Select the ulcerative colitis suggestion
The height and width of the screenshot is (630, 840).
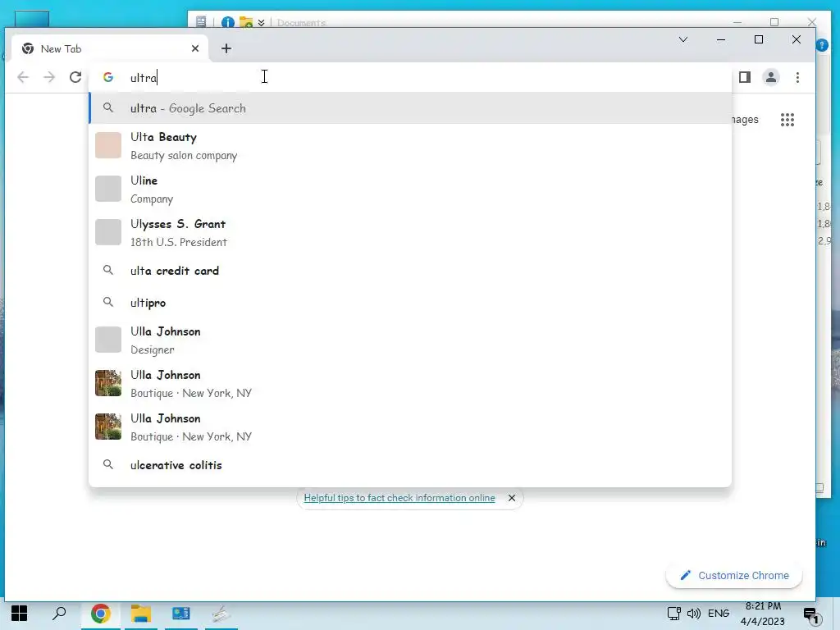tap(410, 465)
